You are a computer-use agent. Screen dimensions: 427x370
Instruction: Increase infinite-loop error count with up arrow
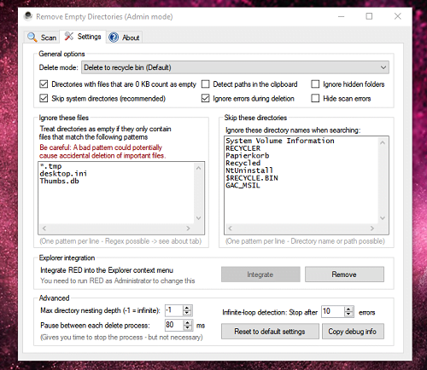tap(348, 309)
